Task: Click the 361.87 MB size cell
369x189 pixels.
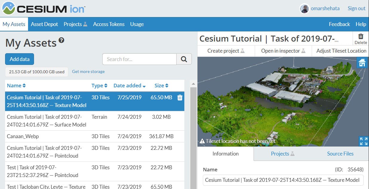Action: pos(161,136)
